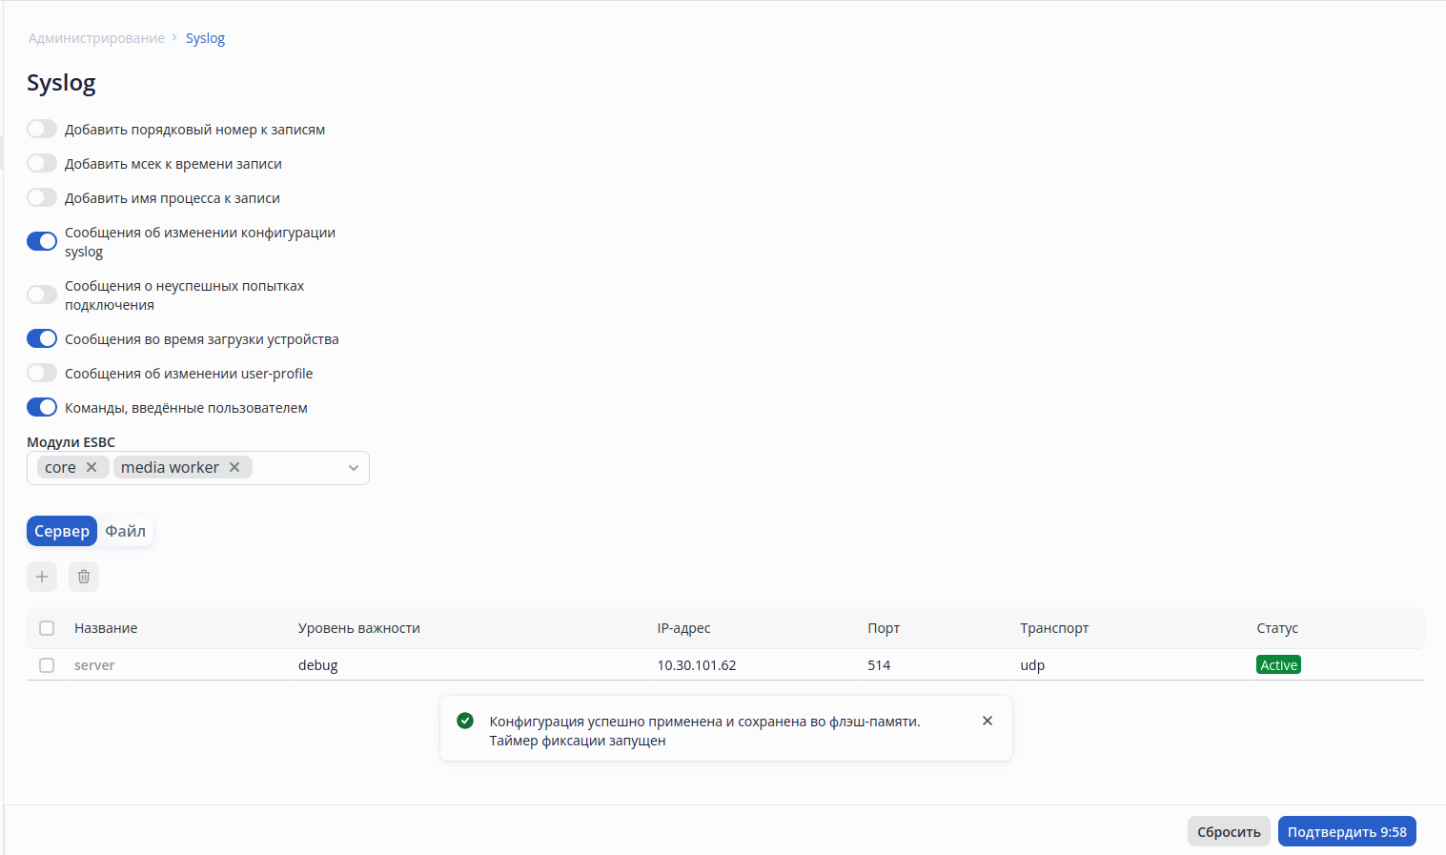The image size is (1446, 855).
Task: Expand the ESBC modules dropdown
Action: 353,468
